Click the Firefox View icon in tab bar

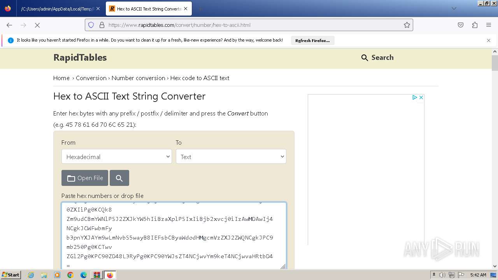[8, 9]
